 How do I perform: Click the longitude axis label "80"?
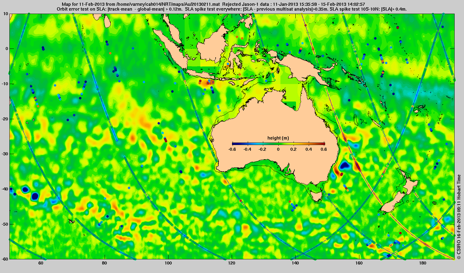pos(104,263)
